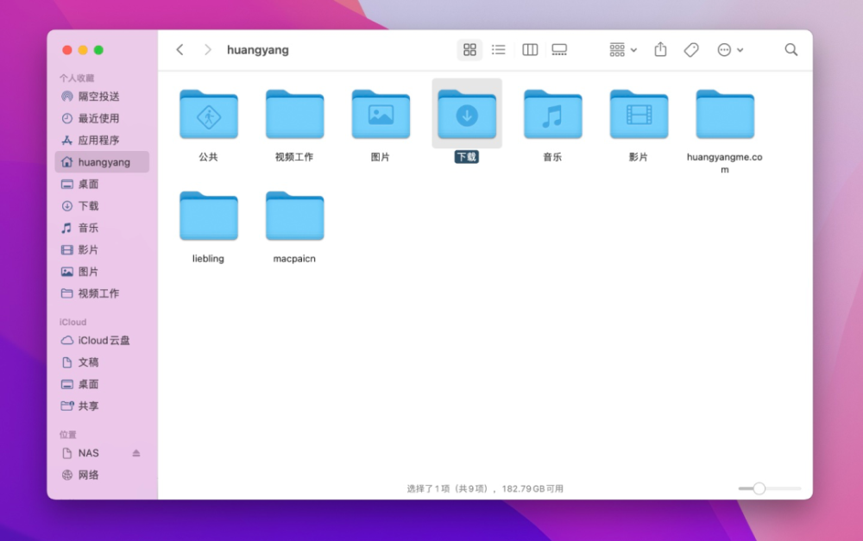Click the Edit Tags icon
Screen dimensions: 863x541
point(691,50)
